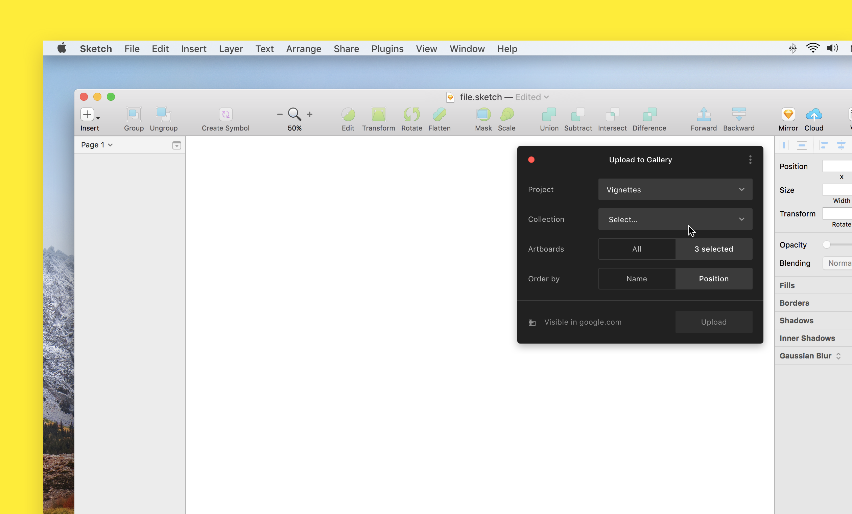Click the Bluetooth icon in the menu bar
Image resolution: width=852 pixels, height=514 pixels.
(x=792, y=48)
